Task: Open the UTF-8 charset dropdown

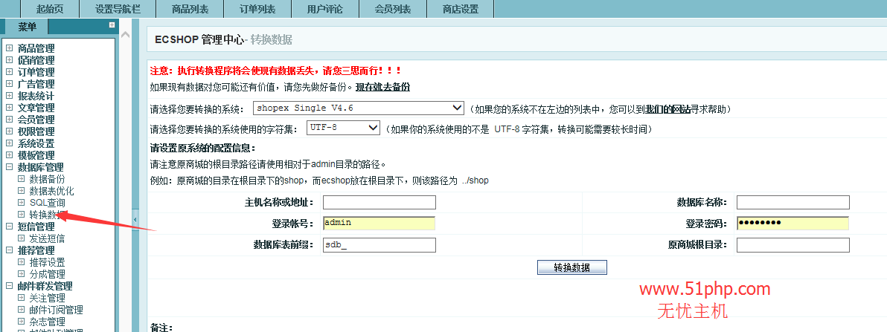Action: [343, 128]
